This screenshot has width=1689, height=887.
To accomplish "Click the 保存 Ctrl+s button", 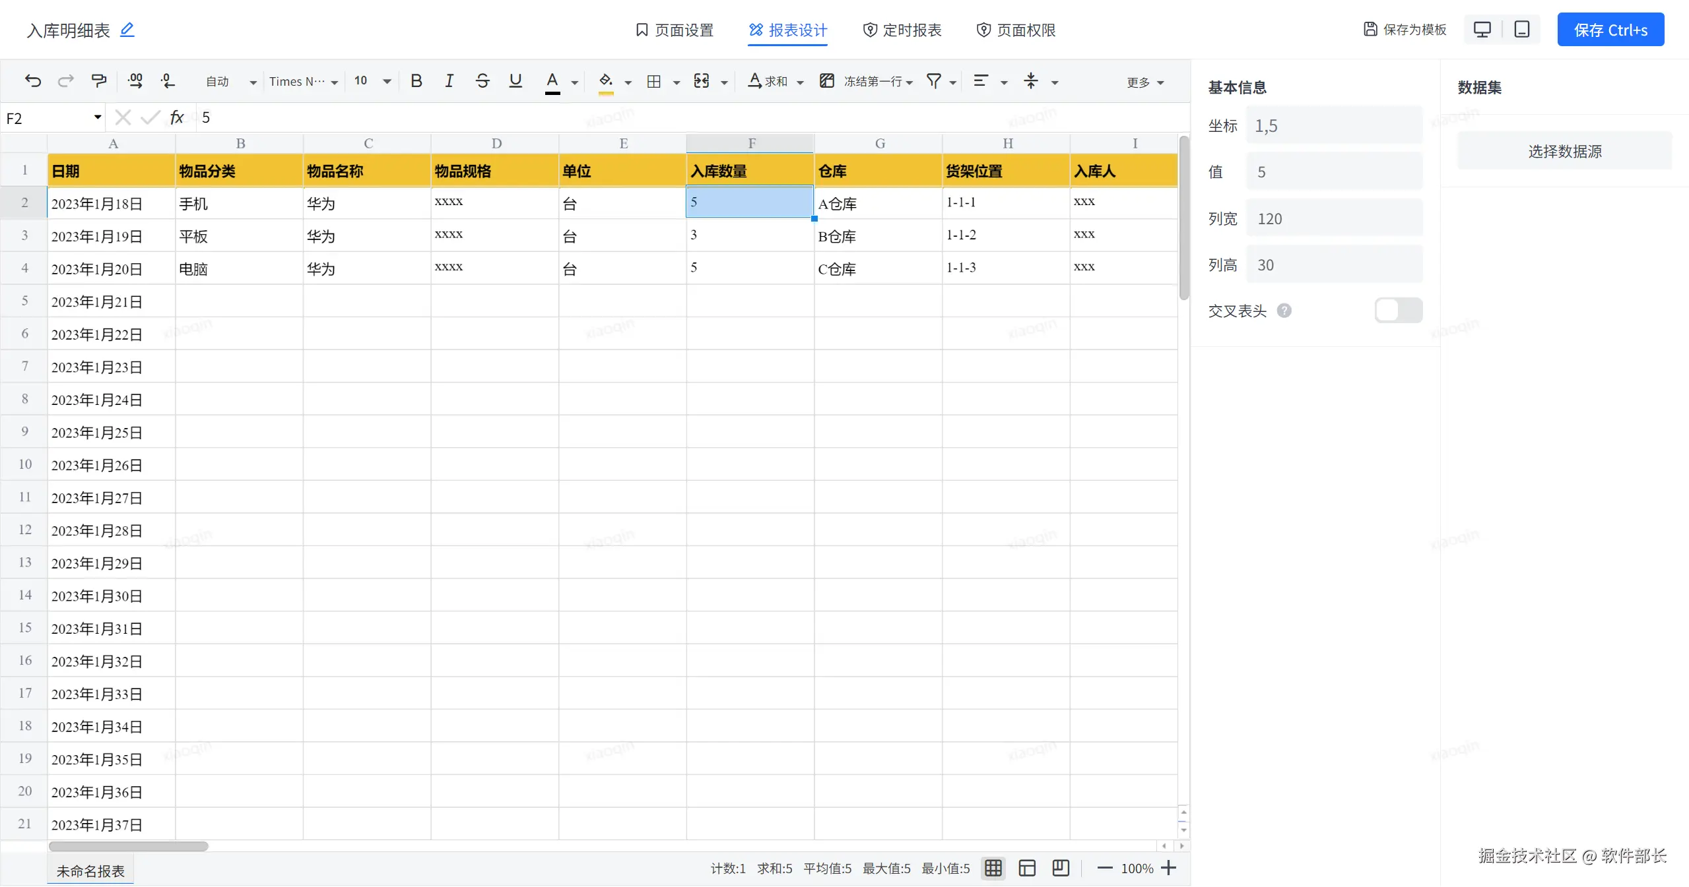I will point(1610,30).
